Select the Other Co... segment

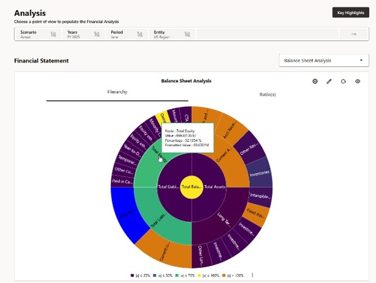[x=124, y=170]
